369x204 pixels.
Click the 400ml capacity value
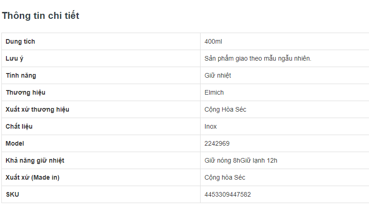pyautogui.click(x=213, y=42)
